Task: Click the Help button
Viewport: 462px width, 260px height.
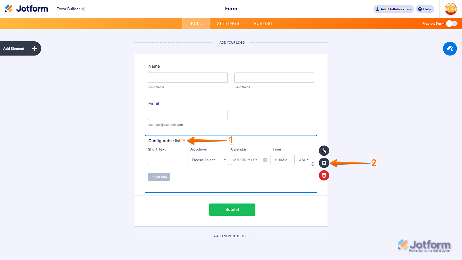Action: point(424,9)
